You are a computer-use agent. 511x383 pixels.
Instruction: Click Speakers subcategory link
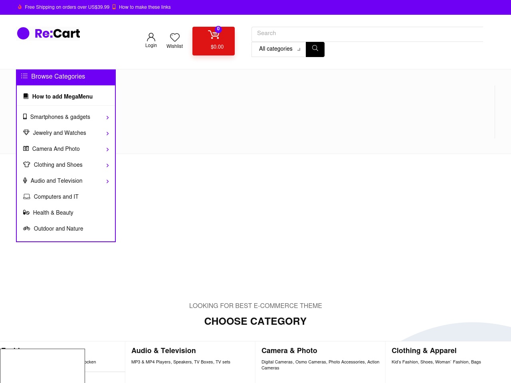coord(182,362)
